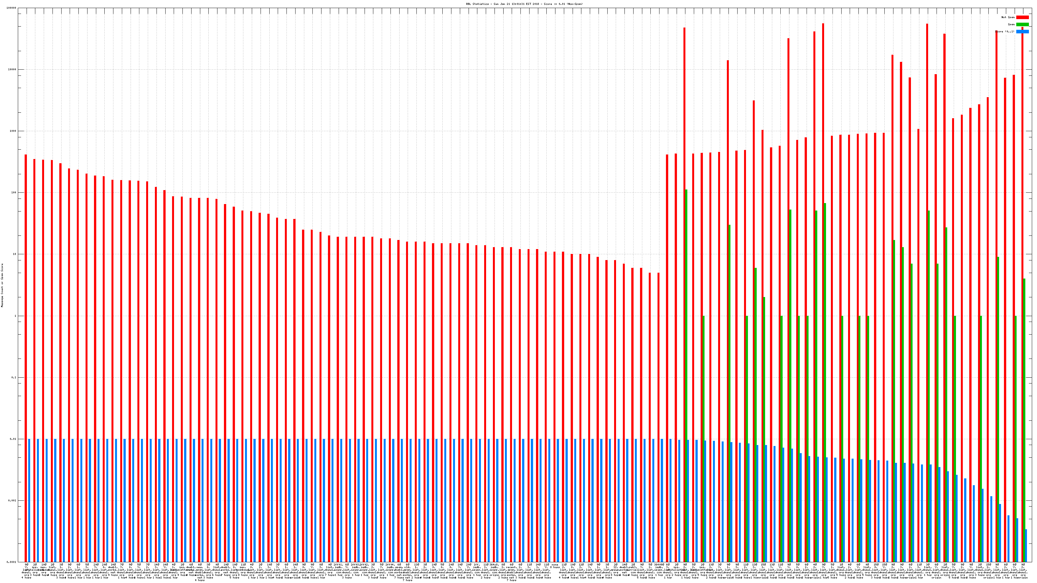Click the 10000 y-axis tick label
The image size is (1037, 583).
click(x=13, y=70)
